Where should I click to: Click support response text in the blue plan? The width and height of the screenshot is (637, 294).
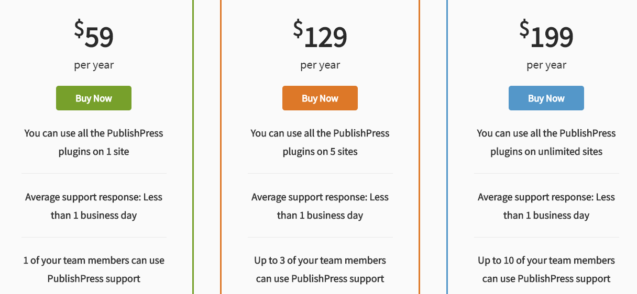pyautogui.click(x=546, y=206)
